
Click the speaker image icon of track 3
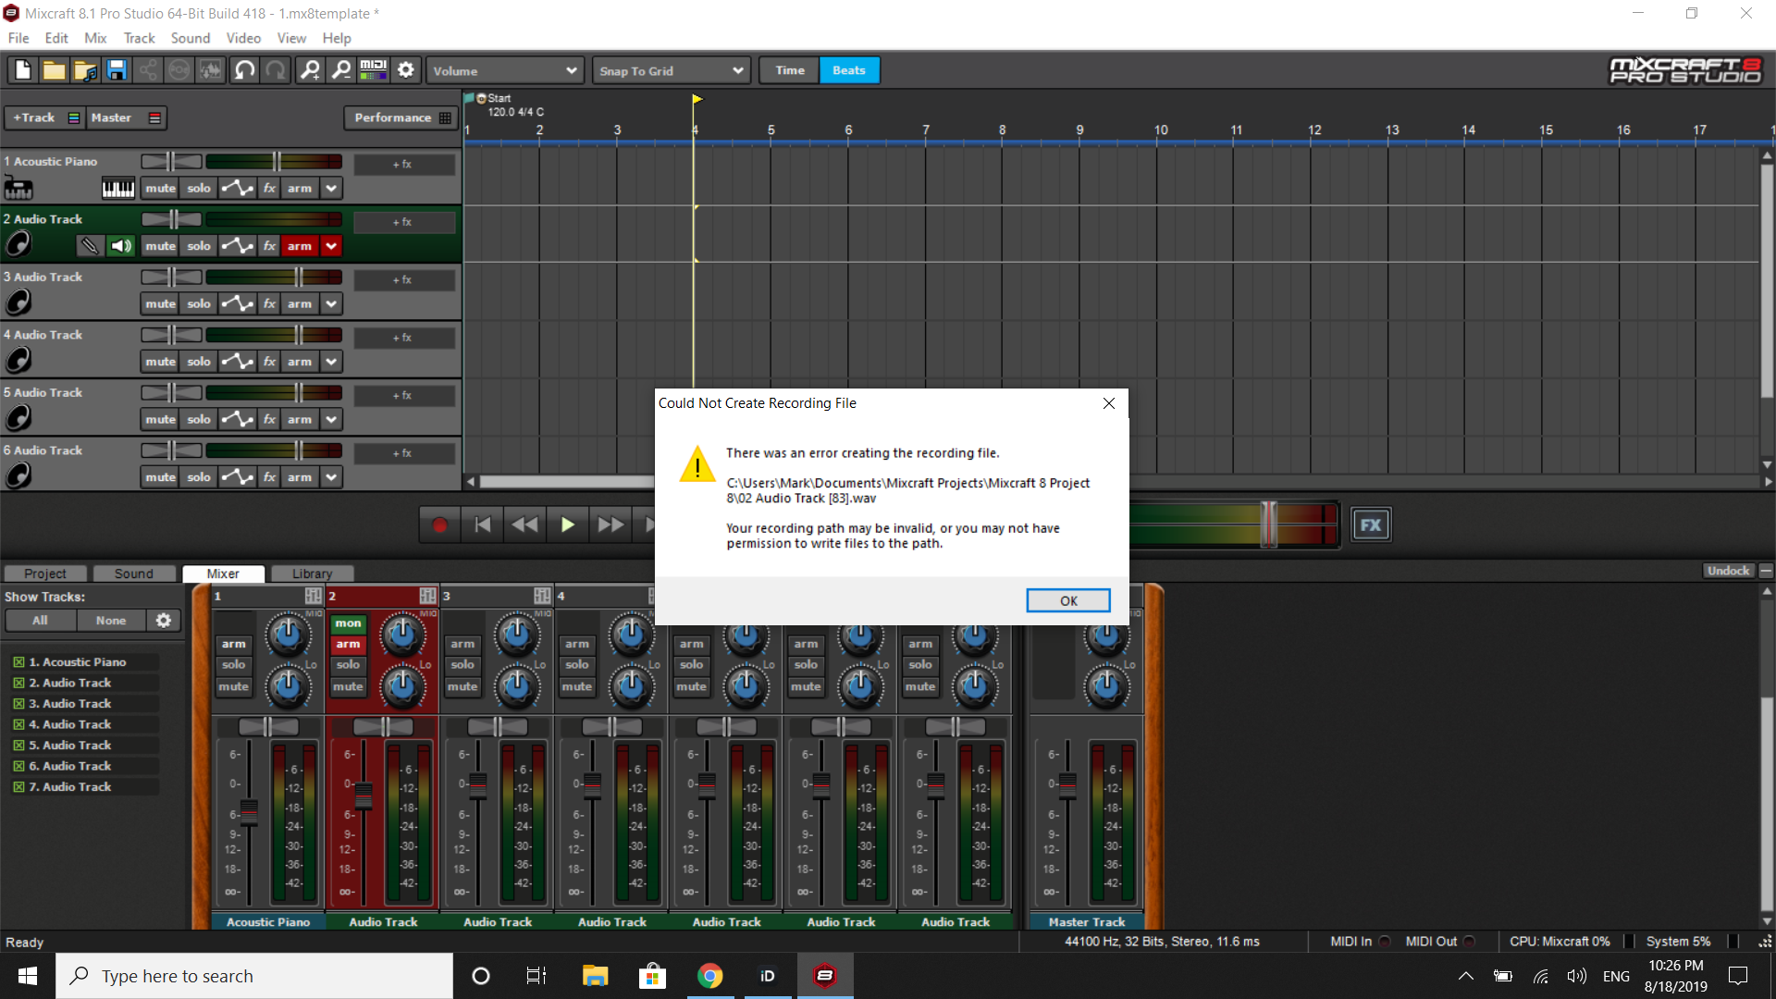pyautogui.click(x=18, y=302)
